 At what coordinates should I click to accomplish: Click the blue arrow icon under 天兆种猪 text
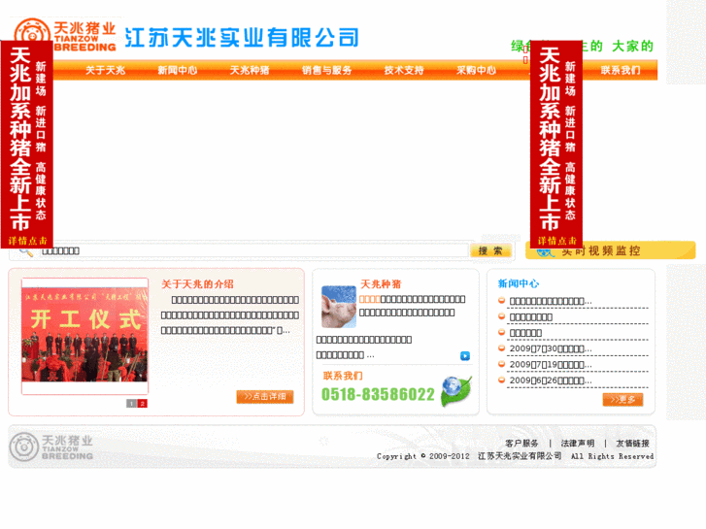coord(464,356)
